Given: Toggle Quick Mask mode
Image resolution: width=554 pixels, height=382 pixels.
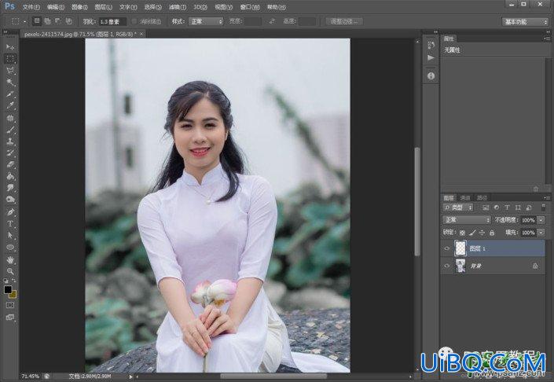Looking at the screenshot, I should click(10, 305).
